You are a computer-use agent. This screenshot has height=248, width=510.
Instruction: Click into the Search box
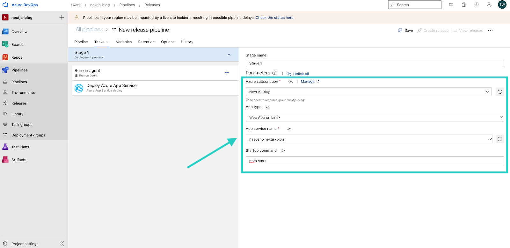pyautogui.click(x=415, y=4)
